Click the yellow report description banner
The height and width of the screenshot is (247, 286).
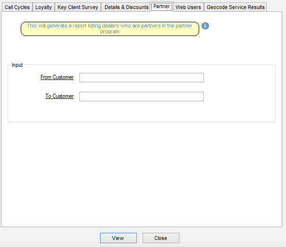(109, 29)
